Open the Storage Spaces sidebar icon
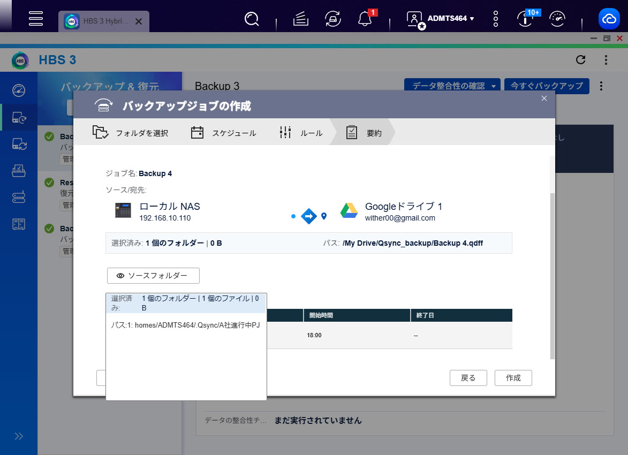Viewport: 628px width, 455px height. [x=19, y=198]
